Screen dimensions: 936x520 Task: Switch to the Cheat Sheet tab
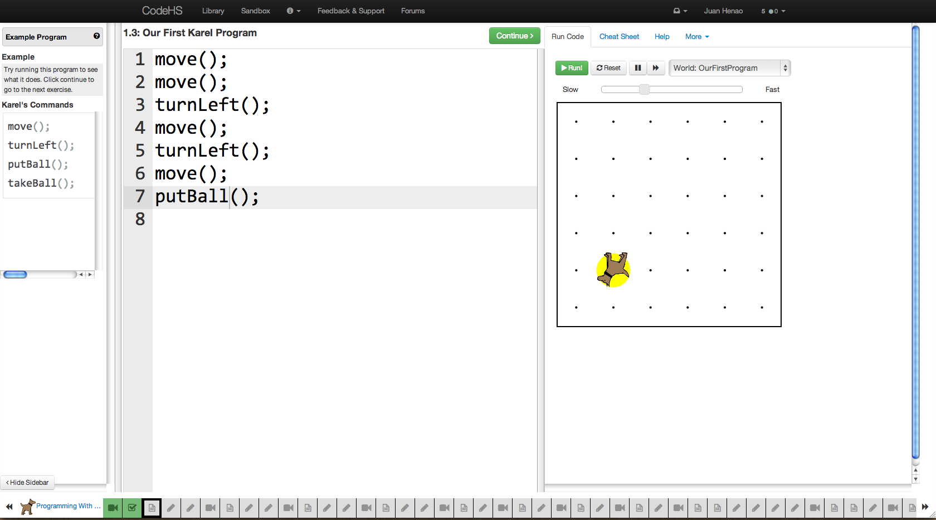point(618,36)
